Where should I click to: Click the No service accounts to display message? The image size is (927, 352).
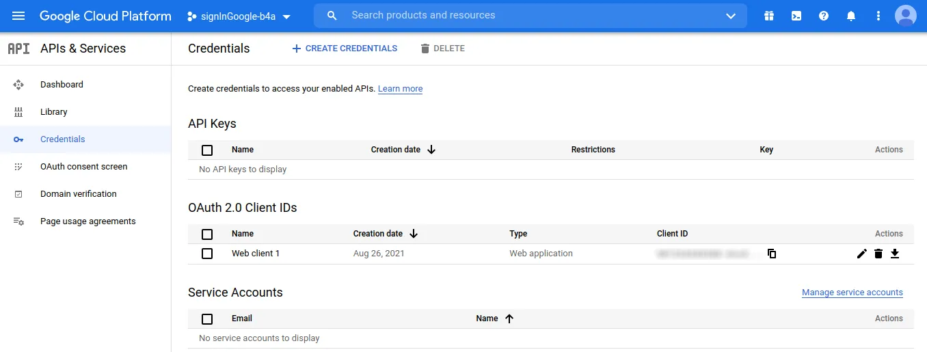tap(259, 338)
